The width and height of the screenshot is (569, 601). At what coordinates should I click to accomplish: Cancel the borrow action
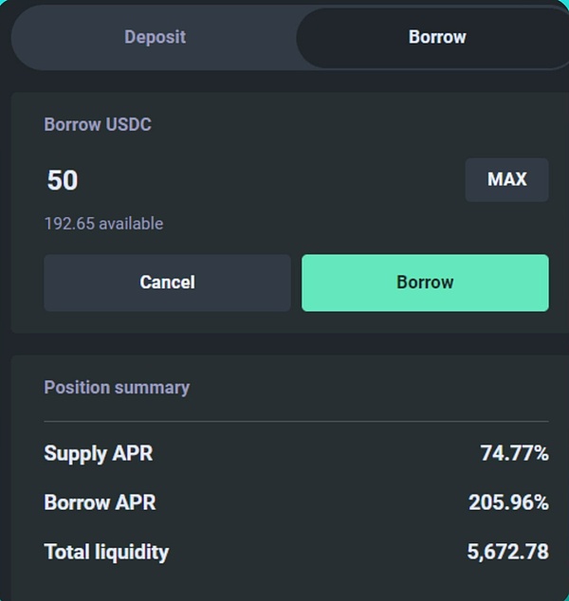point(167,282)
